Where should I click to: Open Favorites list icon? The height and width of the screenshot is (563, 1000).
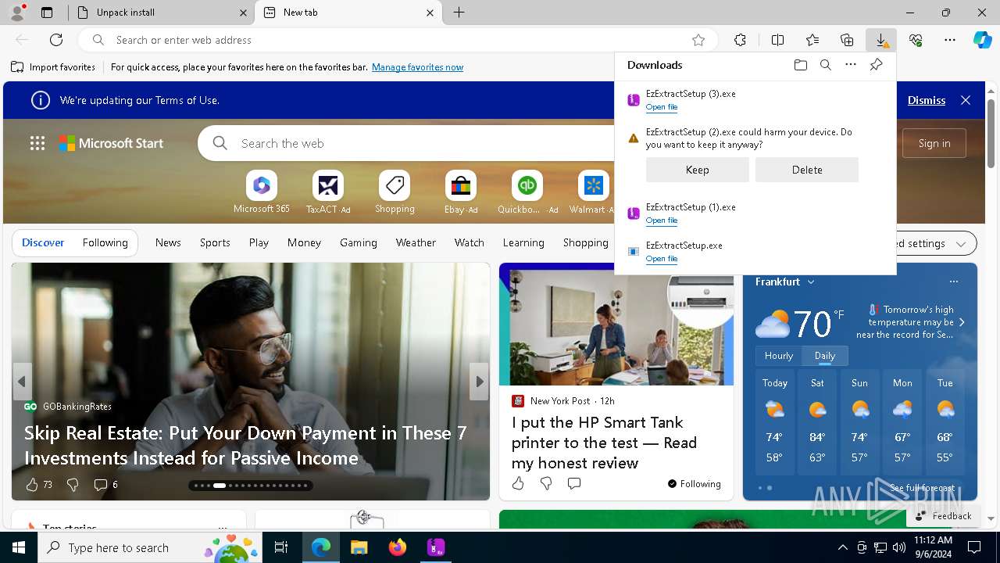coord(812,40)
